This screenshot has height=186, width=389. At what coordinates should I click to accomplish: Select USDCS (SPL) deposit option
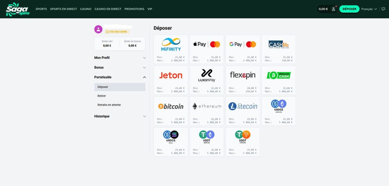(x=171, y=142)
